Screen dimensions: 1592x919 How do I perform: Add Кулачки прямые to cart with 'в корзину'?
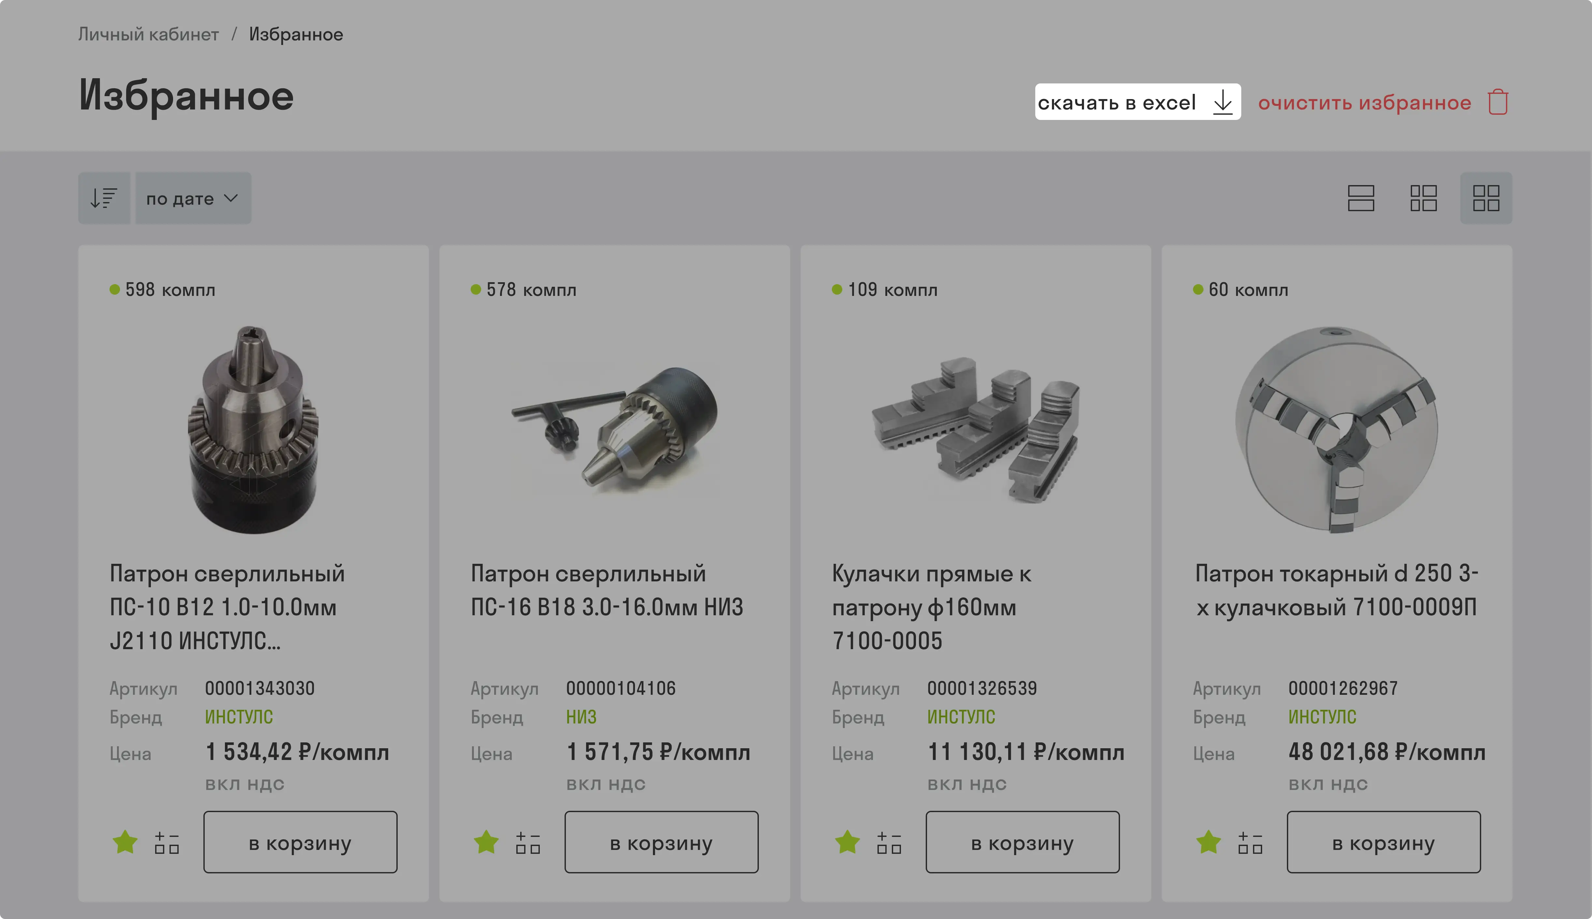coord(1023,843)
